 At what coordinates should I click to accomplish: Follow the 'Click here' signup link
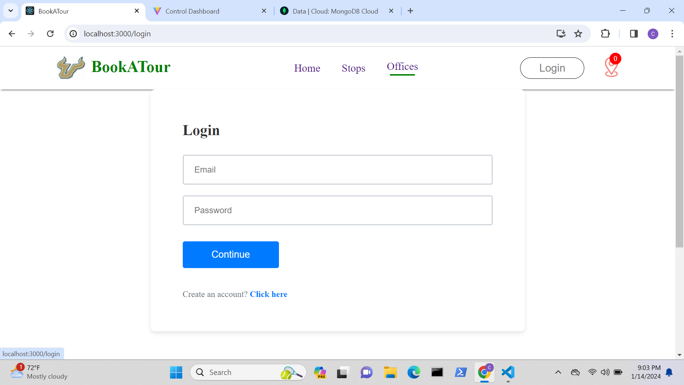click(x=268, y=294)
